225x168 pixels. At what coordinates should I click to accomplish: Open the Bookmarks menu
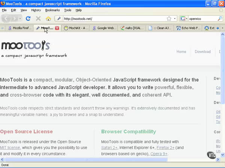click(x=52, y=10)
